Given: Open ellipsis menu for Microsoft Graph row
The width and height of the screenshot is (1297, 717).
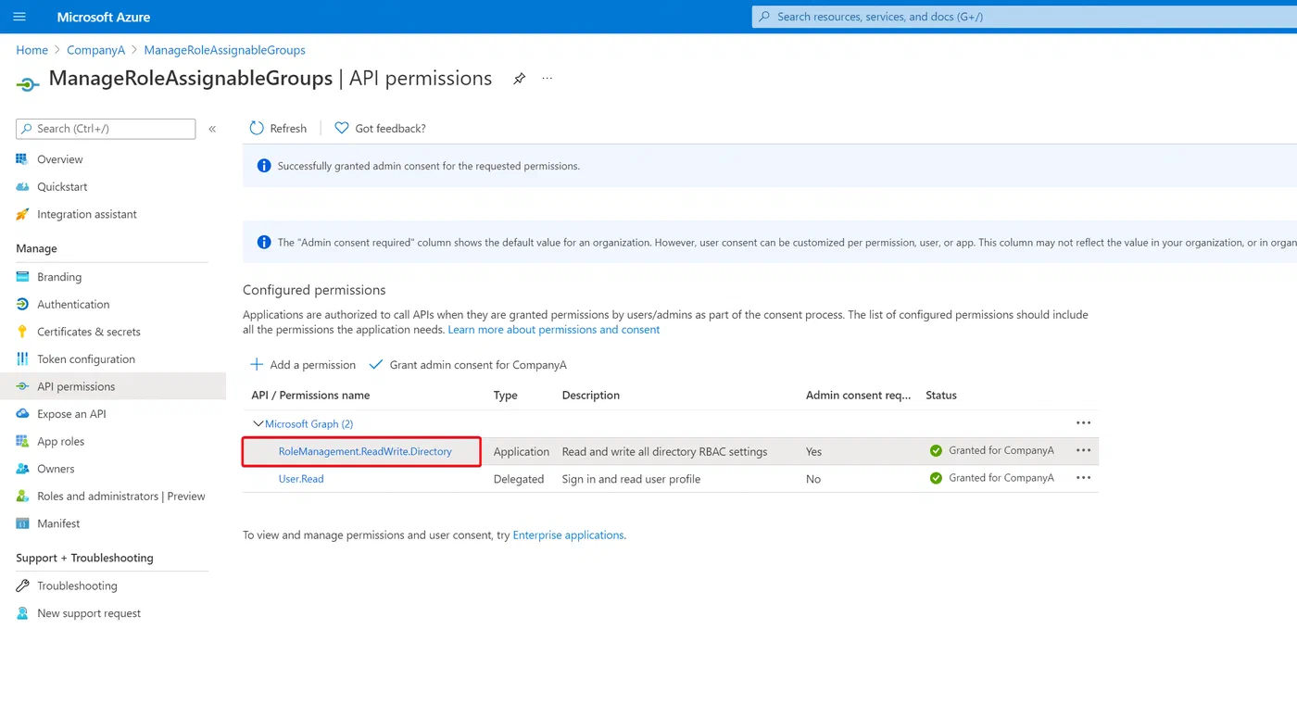Looking at the screenshot, I should (x=1083, y=423).
